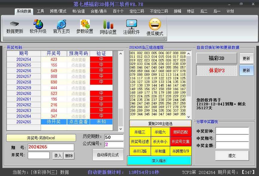Screen dimensions: 259x176
Task: Focus the 中奖金额 input field
Action: [x=232, y=145]
